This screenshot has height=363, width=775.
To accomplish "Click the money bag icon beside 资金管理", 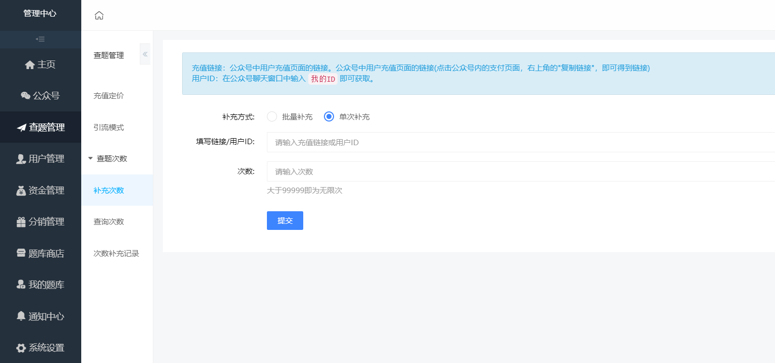I will click(21, 191).
